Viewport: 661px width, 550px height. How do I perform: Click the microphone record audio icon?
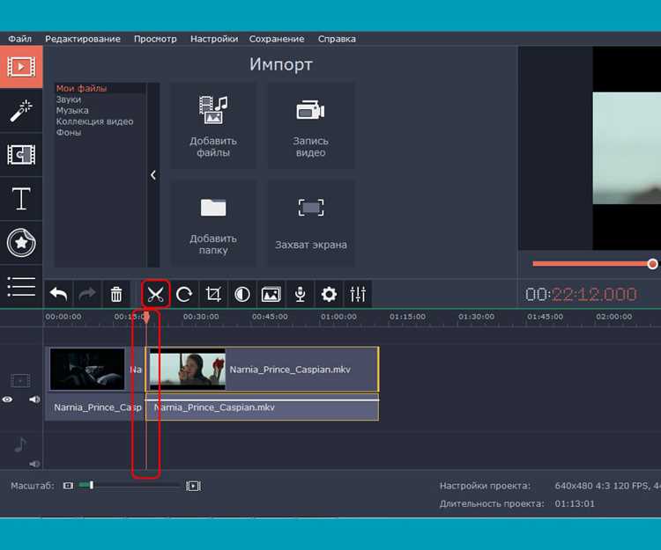[x=301, y=294]
